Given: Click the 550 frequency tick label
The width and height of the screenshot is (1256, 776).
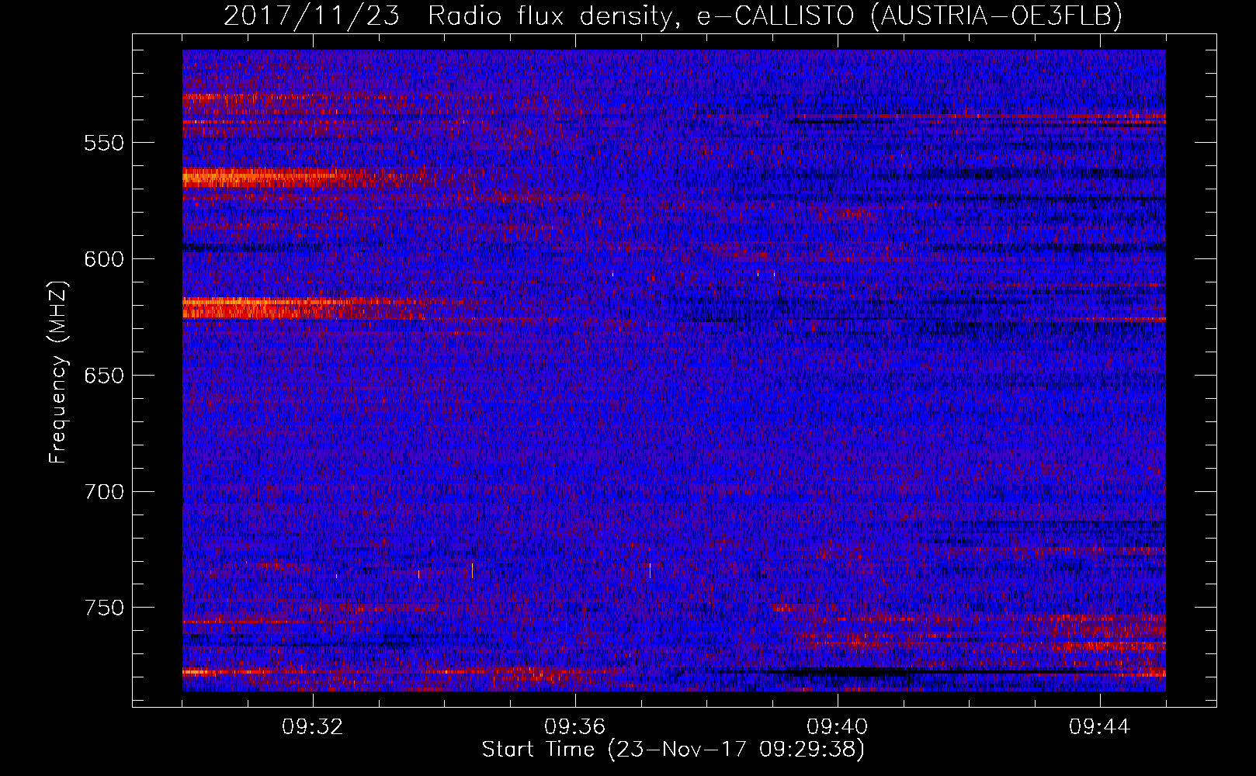Looking at the screenshot, I should [104, 144].
